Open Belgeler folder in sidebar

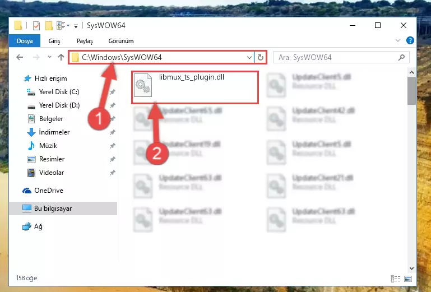(x=45, y=119)
